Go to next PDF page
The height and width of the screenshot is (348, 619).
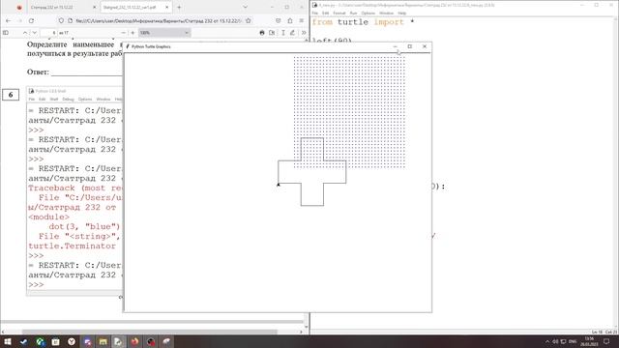pyautogui.click(x=35, y=33)
